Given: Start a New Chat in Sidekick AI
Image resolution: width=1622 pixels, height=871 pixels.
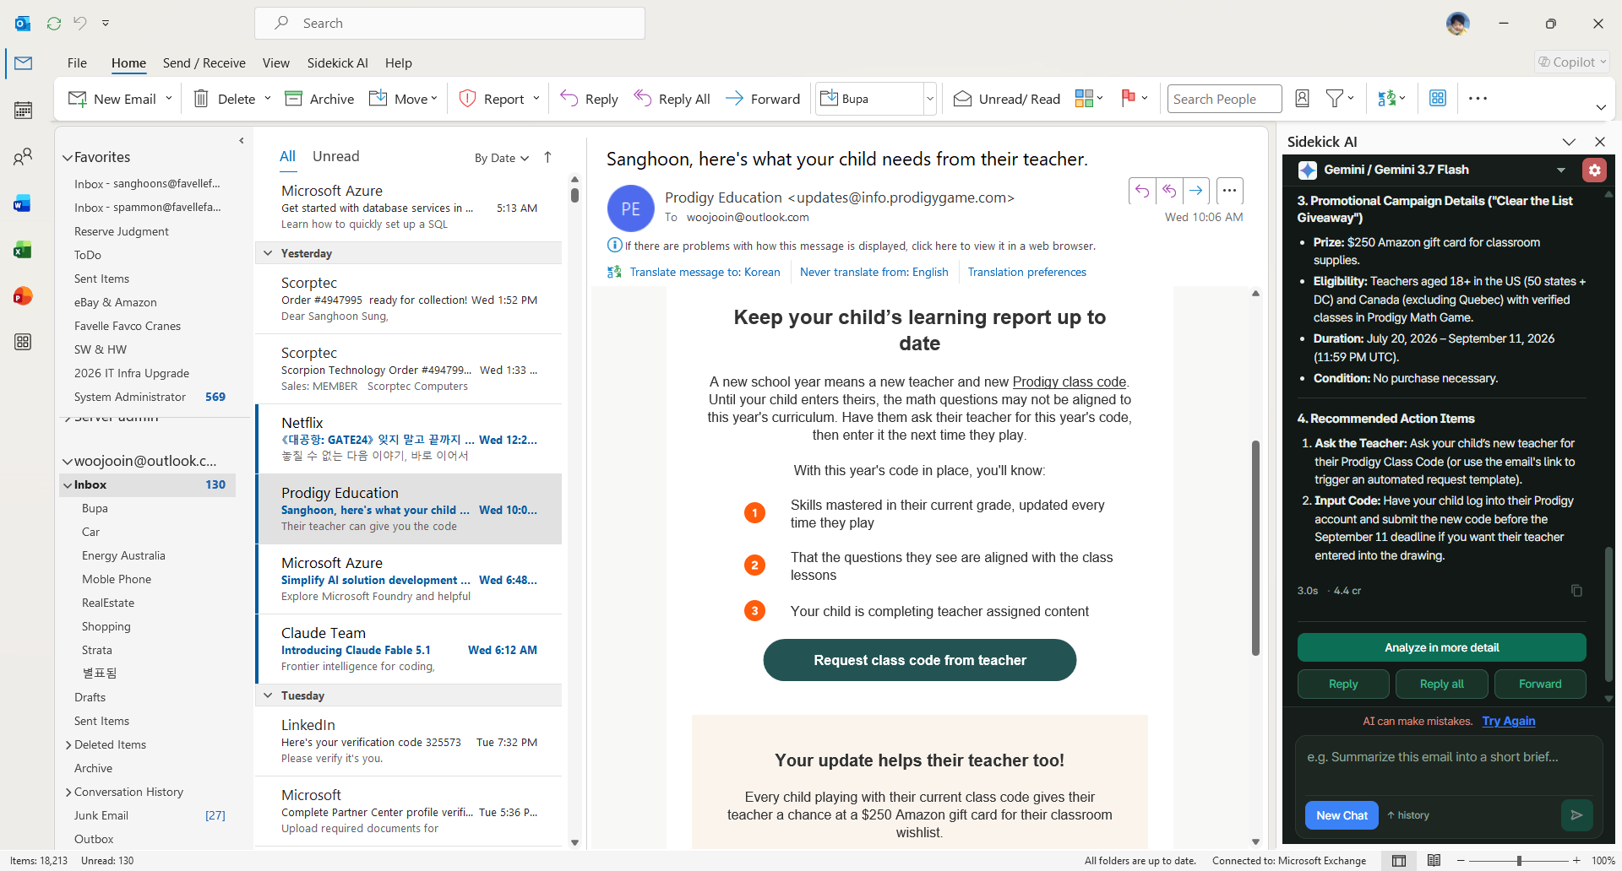Looking at the screenshot, I should 1342,815.
